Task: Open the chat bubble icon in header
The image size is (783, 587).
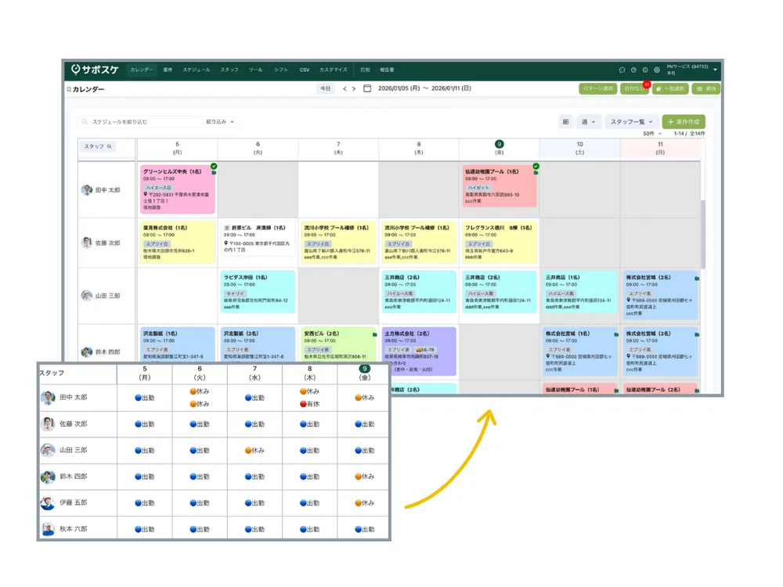Action: [x=622, y=70]
